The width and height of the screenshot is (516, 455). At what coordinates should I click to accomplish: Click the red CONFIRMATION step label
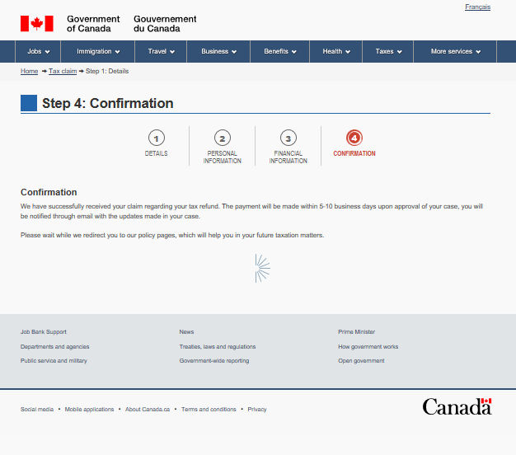[354, 153]
